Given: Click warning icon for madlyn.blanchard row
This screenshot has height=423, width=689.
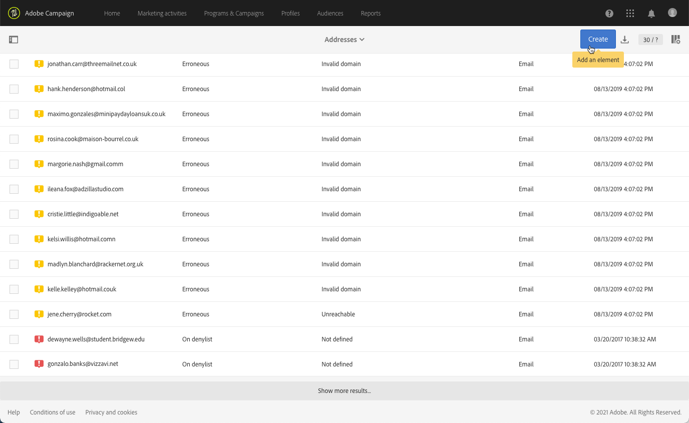Looking at the screenshot, I should pos(39,264).
